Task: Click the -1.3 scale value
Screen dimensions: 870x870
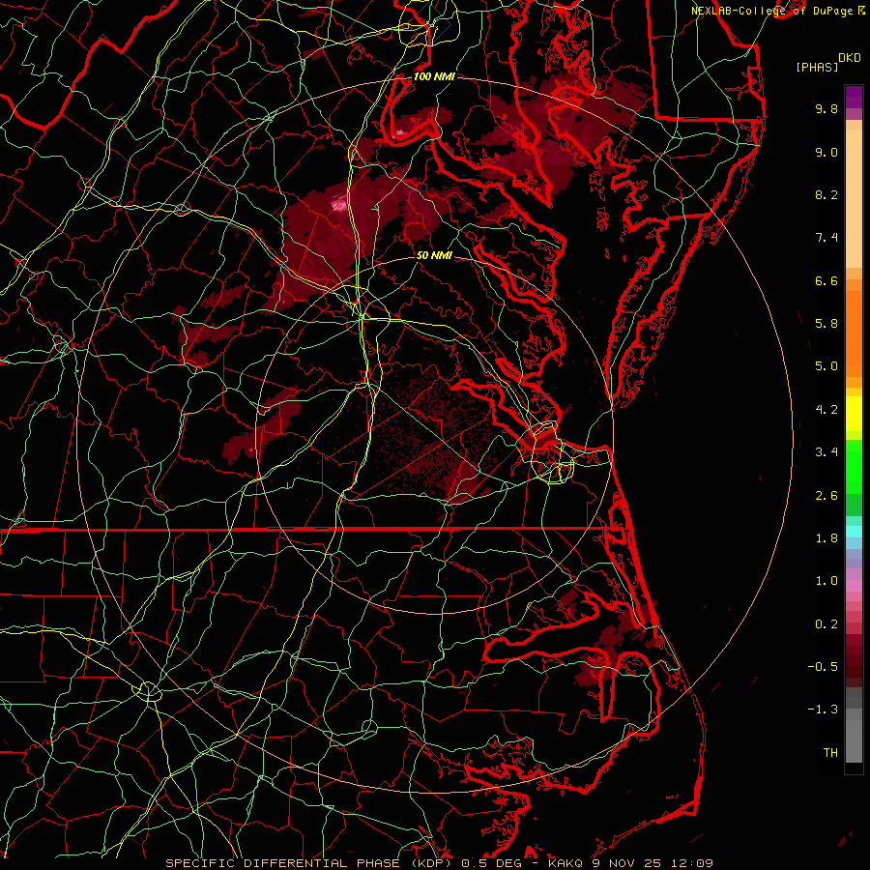Action: pos(823,710)
